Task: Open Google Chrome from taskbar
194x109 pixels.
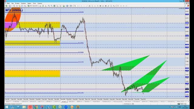Action: [36, 107]
